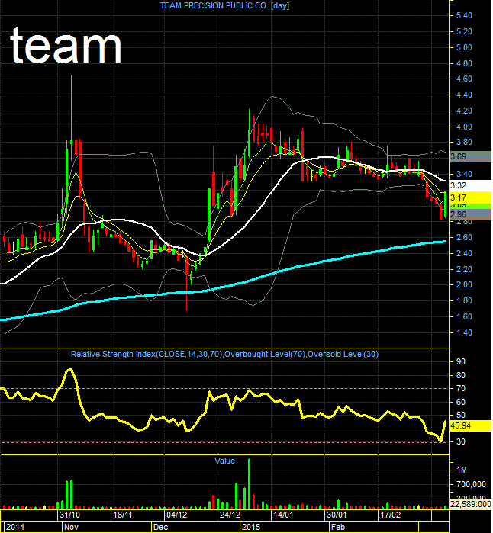Select the 700,000 label on Value axis
Viewport: 493px width, 533px height.
click(x=471, y=484)
